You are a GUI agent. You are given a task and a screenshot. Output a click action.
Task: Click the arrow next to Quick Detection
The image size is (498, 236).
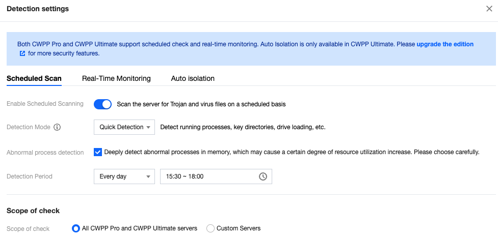[148, 127]
